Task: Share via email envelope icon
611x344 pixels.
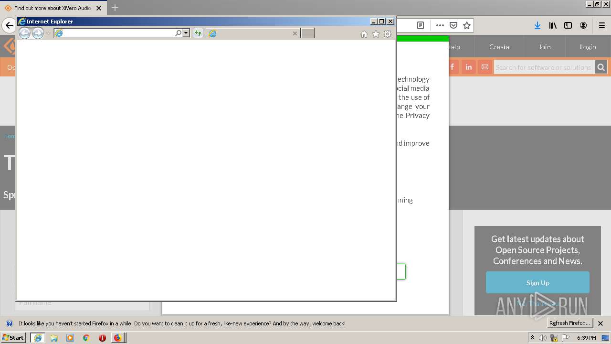Action: pyautogui.click(x=485, y=67)
